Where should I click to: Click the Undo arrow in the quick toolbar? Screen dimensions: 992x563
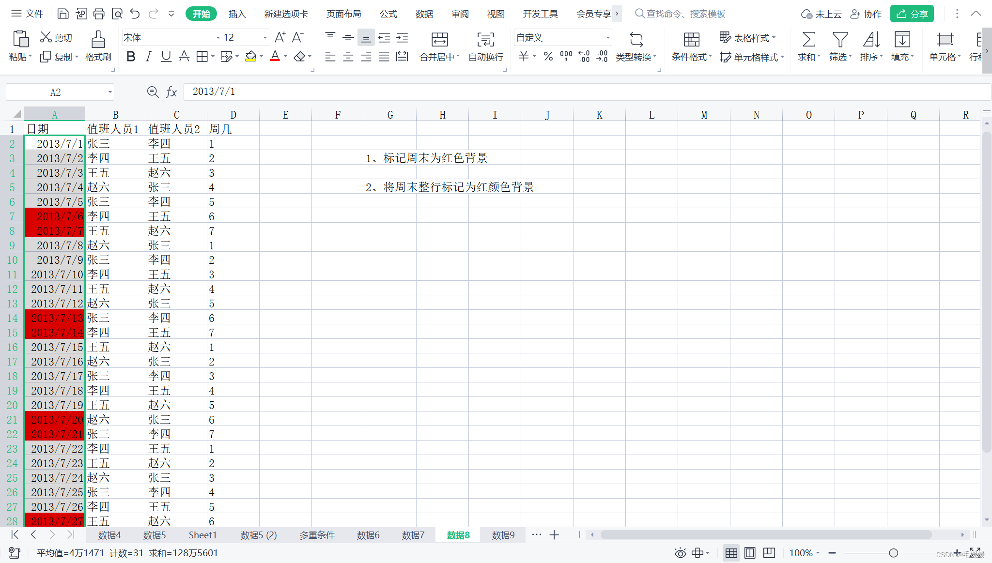point(135,14)
